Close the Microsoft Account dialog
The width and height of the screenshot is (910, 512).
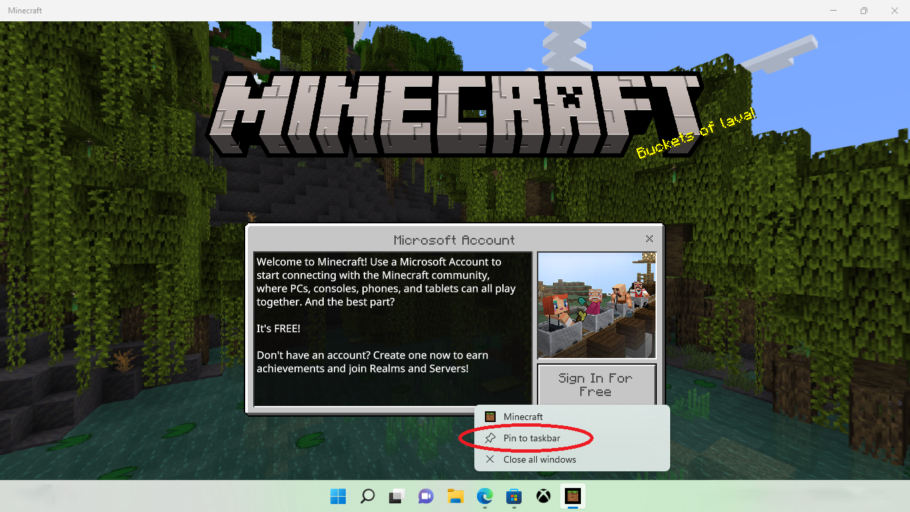(x=650, y=239)
